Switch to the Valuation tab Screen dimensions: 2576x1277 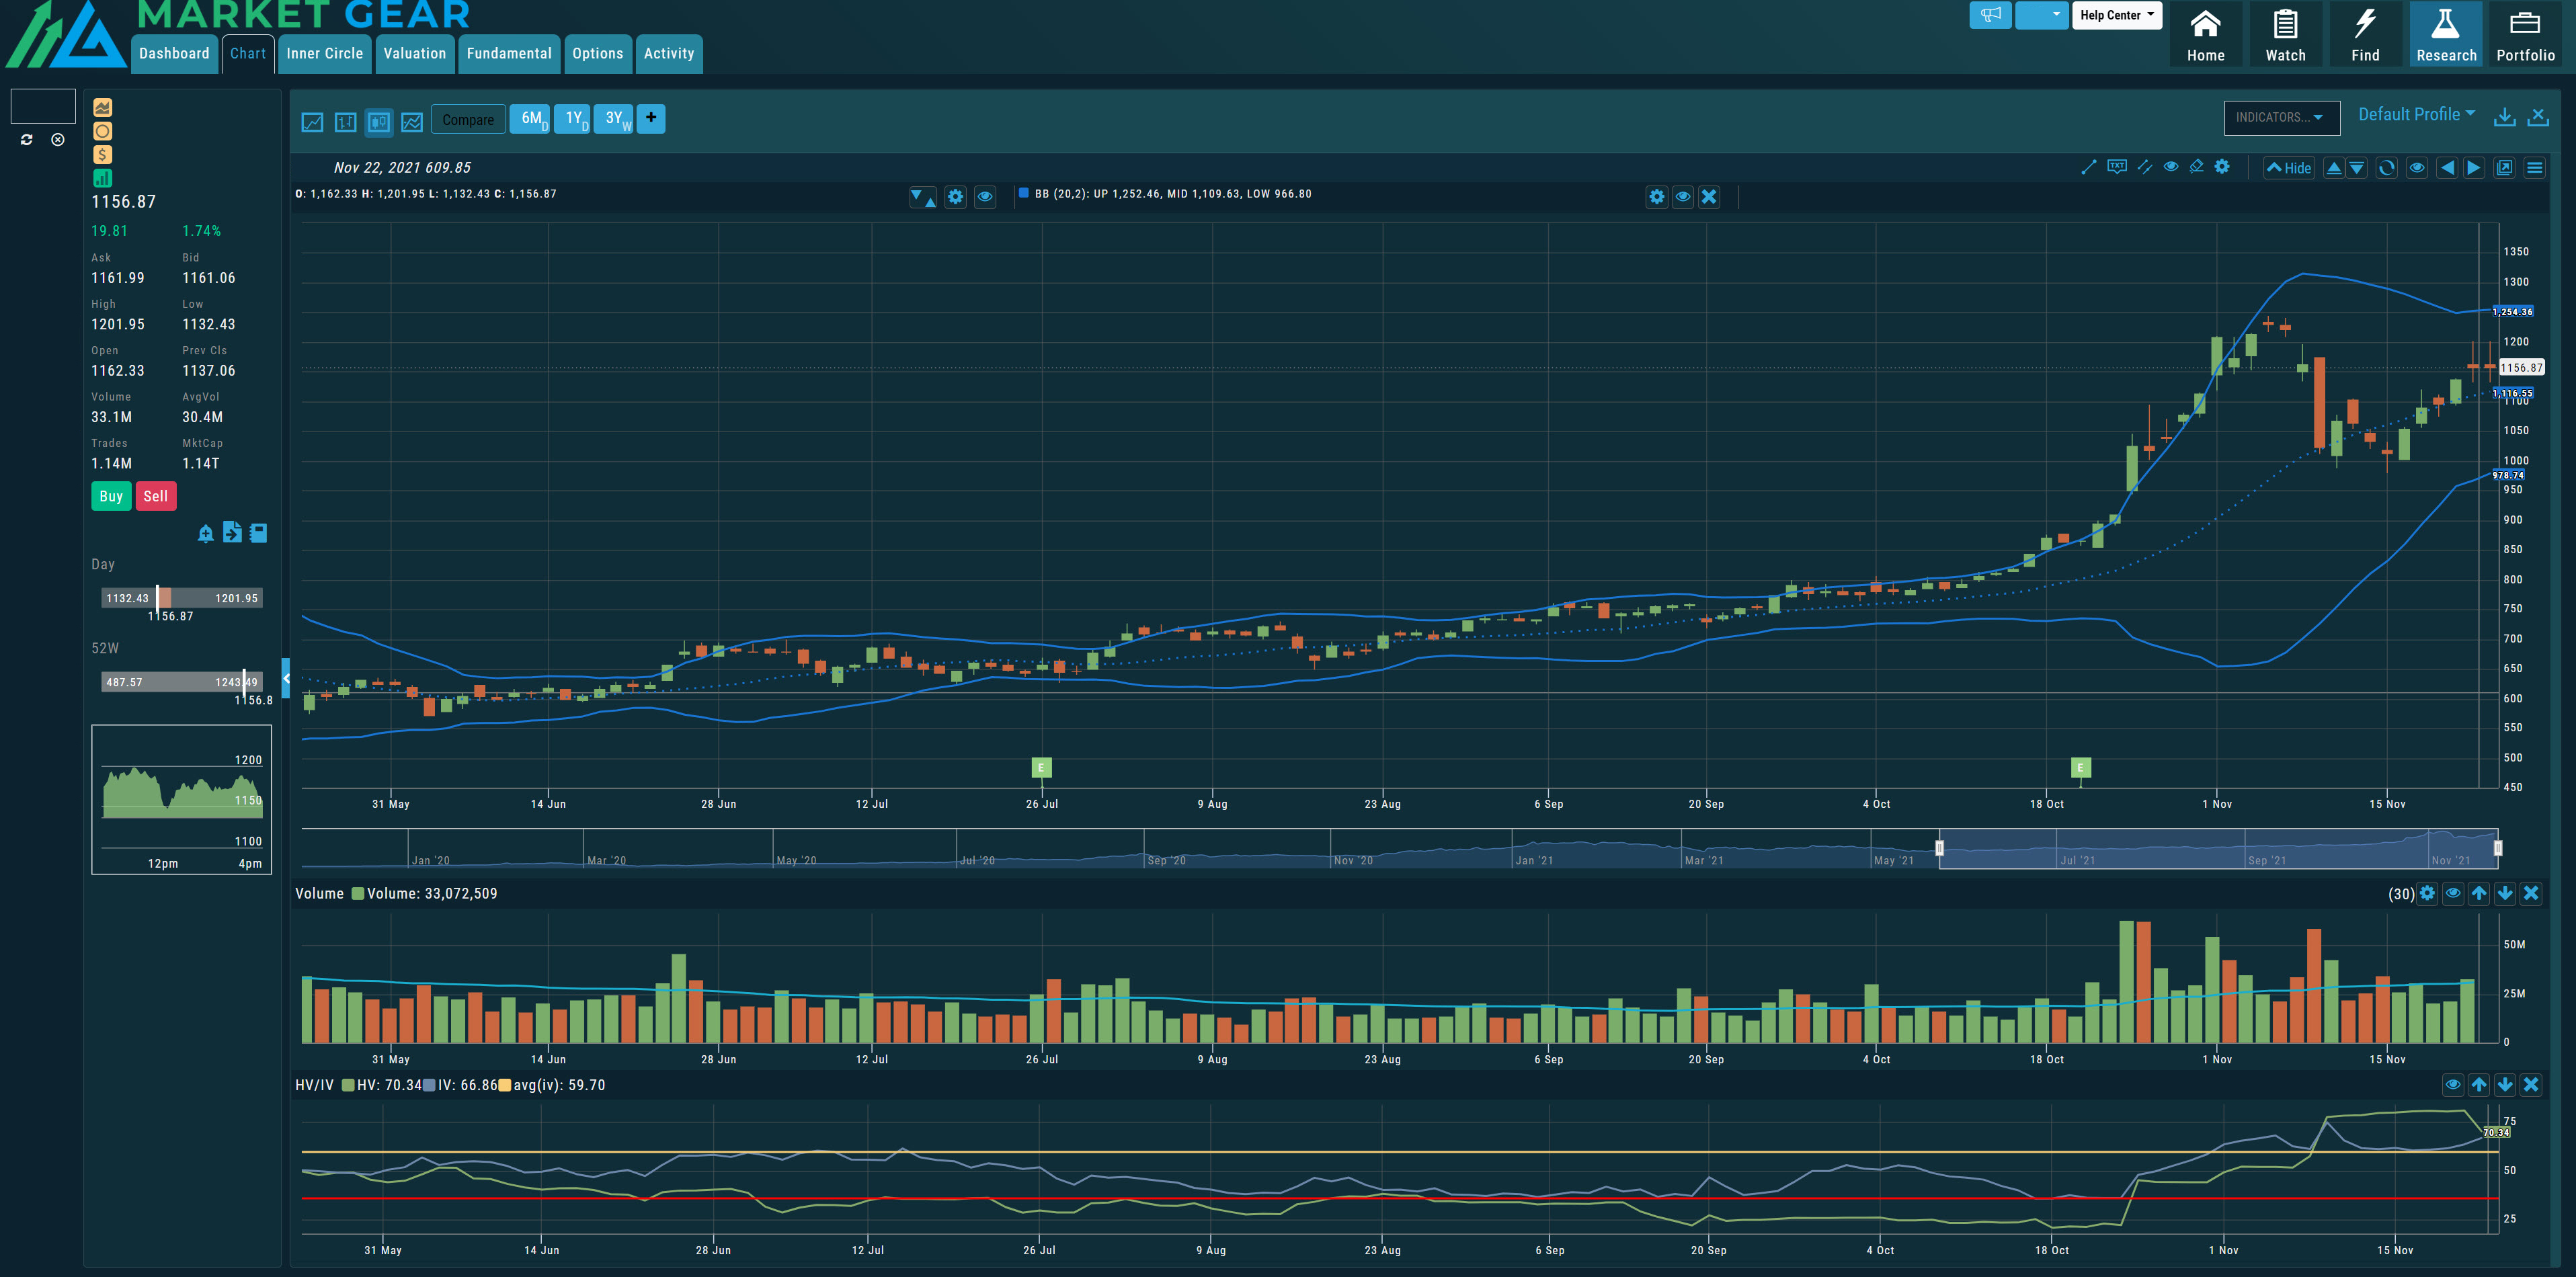(415, 54)
